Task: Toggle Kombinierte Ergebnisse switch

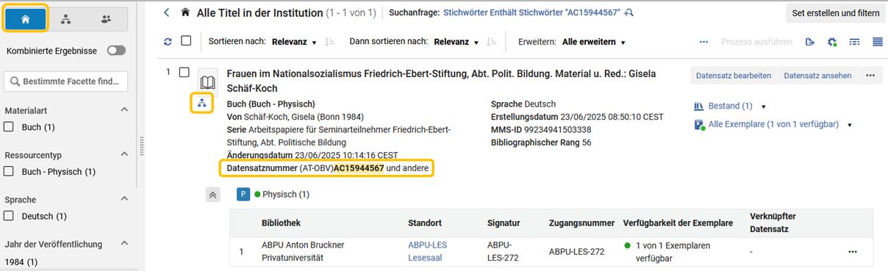Action: [x=116, y=51]
